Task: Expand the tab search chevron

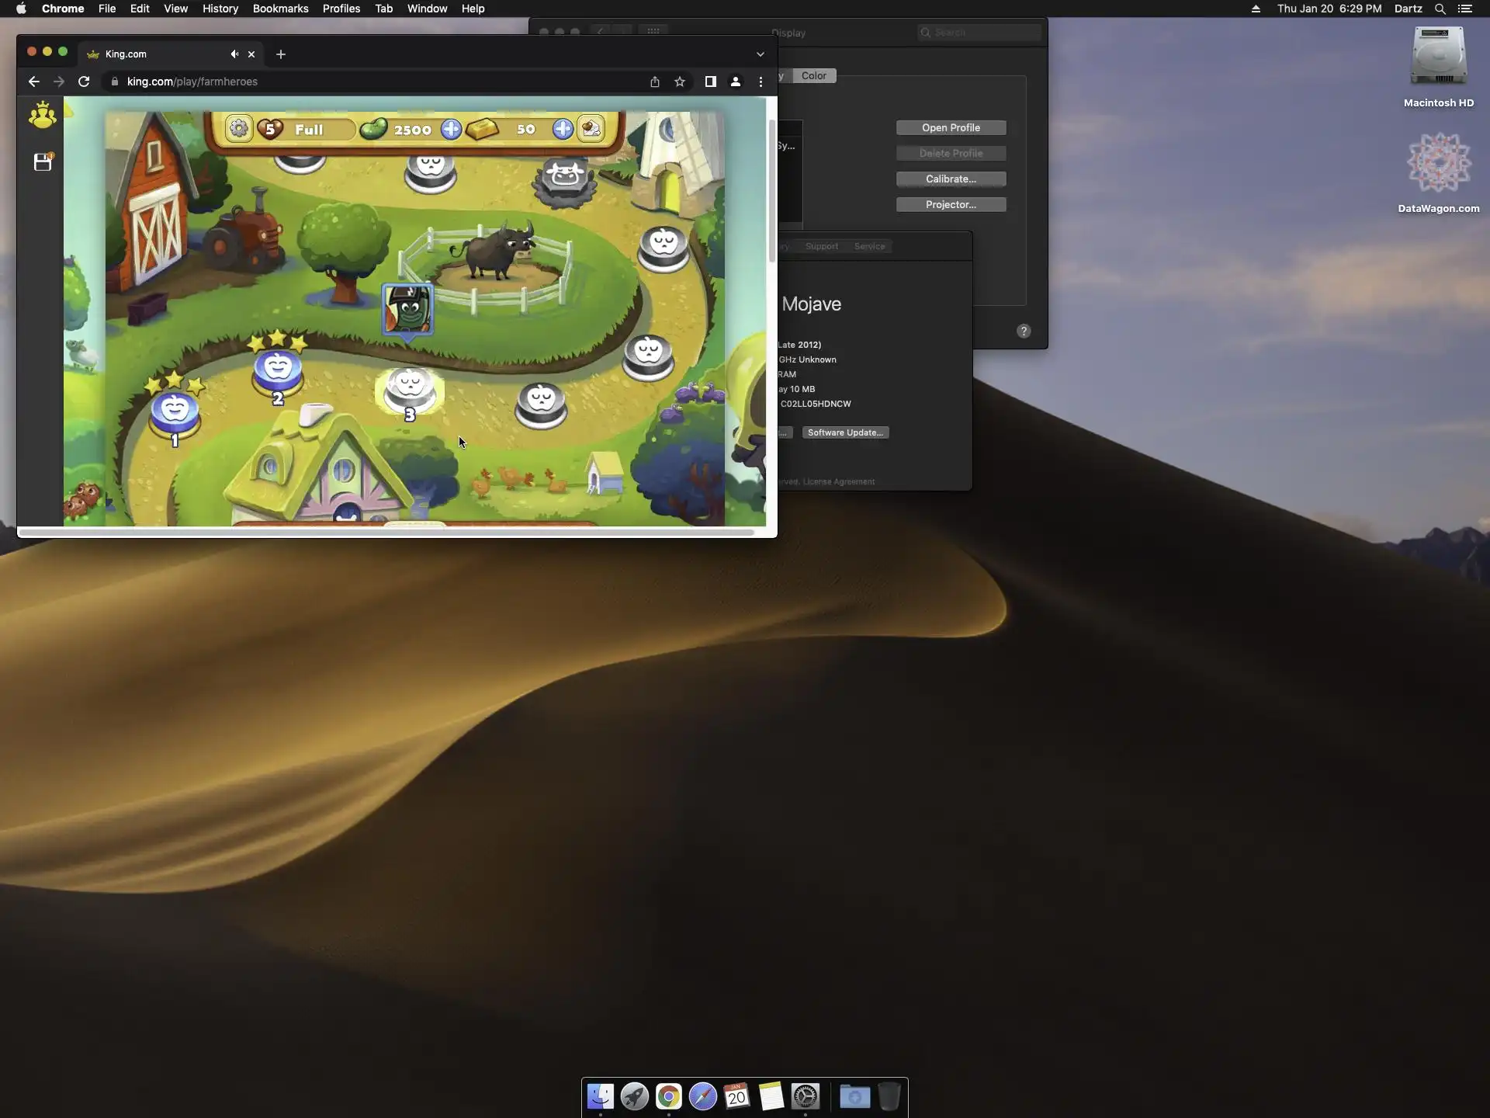Action: pos(761,54)
